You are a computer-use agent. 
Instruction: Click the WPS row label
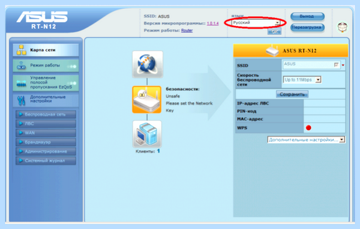(242, 128)
